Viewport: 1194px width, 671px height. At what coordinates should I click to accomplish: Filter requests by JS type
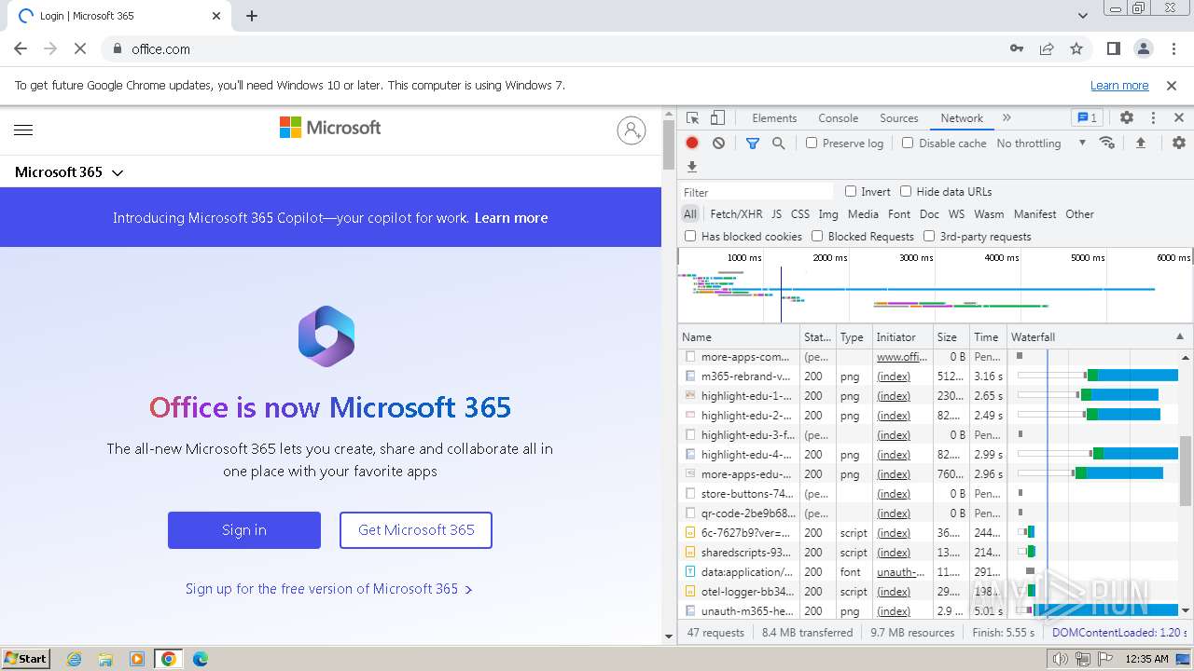pos(776,214)
